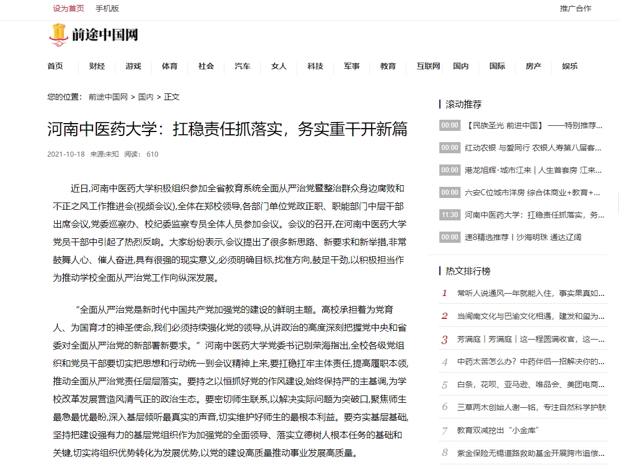This screenshot has height=466, width=619.
Task: Switch to 手机版 mobile version
Action: point(107,8)
